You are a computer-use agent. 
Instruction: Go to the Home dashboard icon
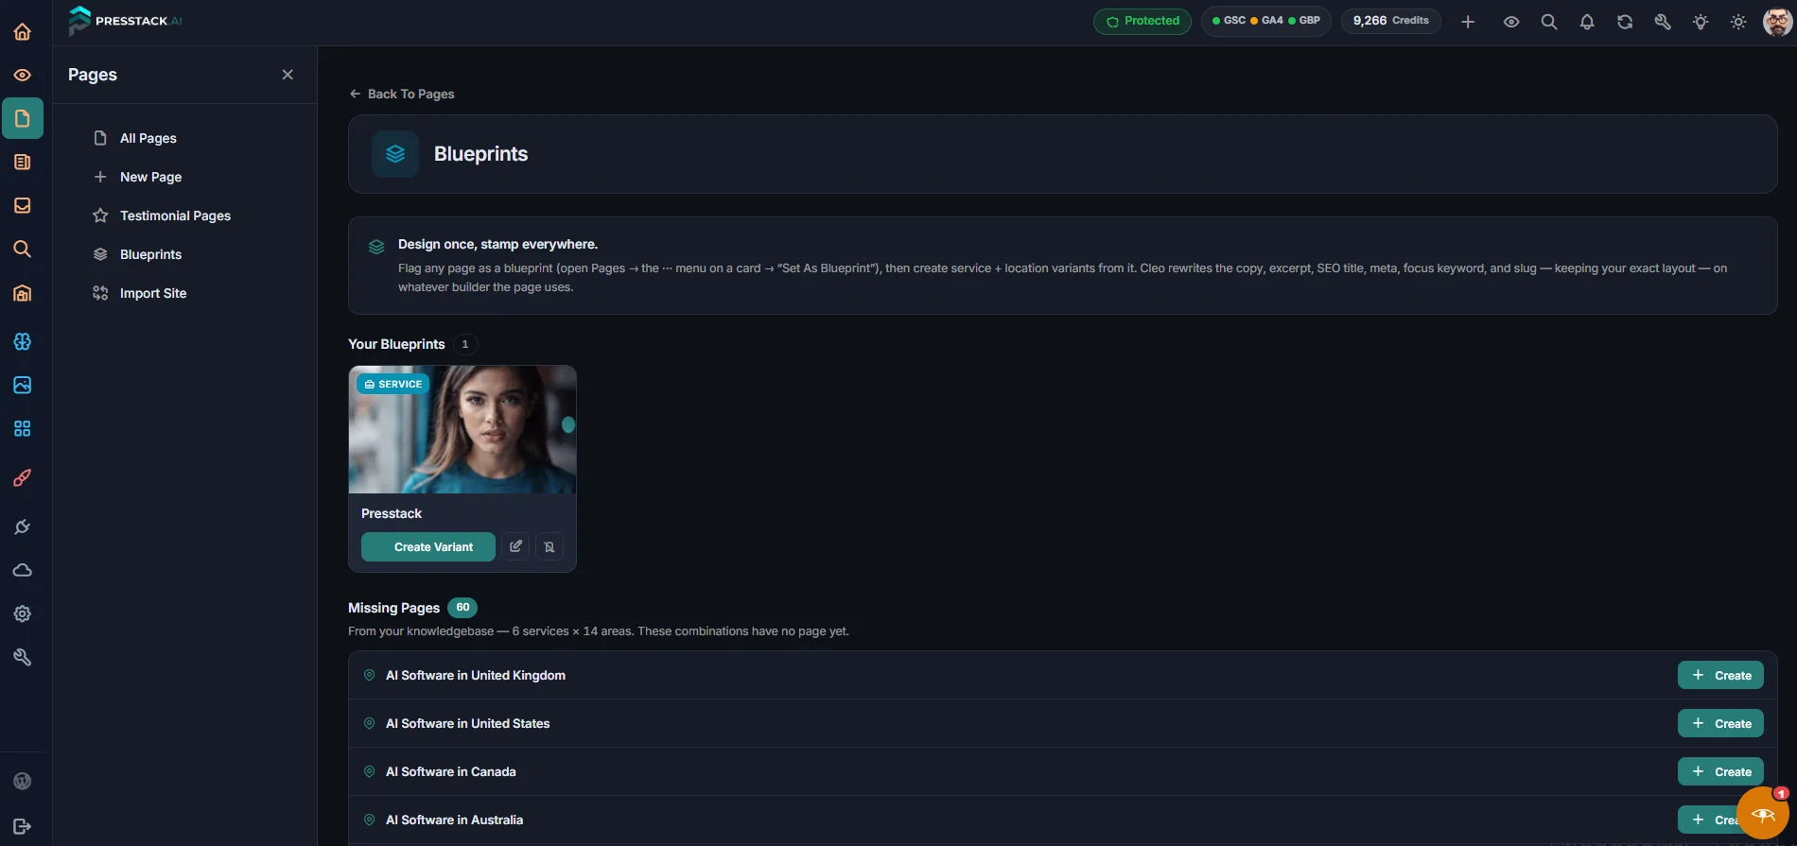pos(23,32)
